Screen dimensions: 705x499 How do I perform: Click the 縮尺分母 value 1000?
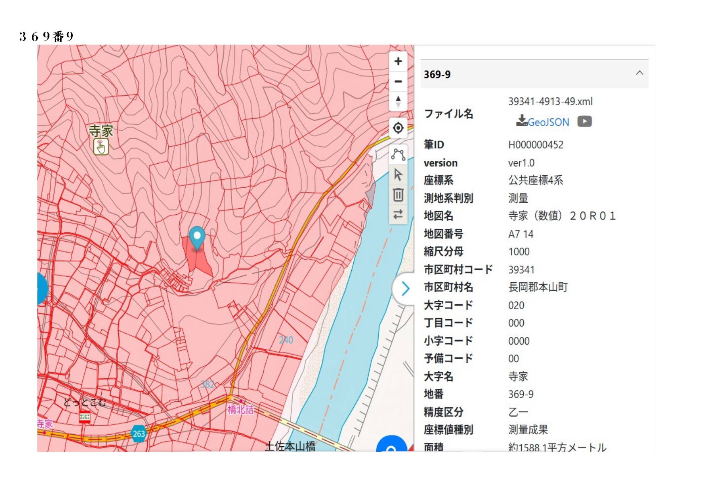click(519, 252)
